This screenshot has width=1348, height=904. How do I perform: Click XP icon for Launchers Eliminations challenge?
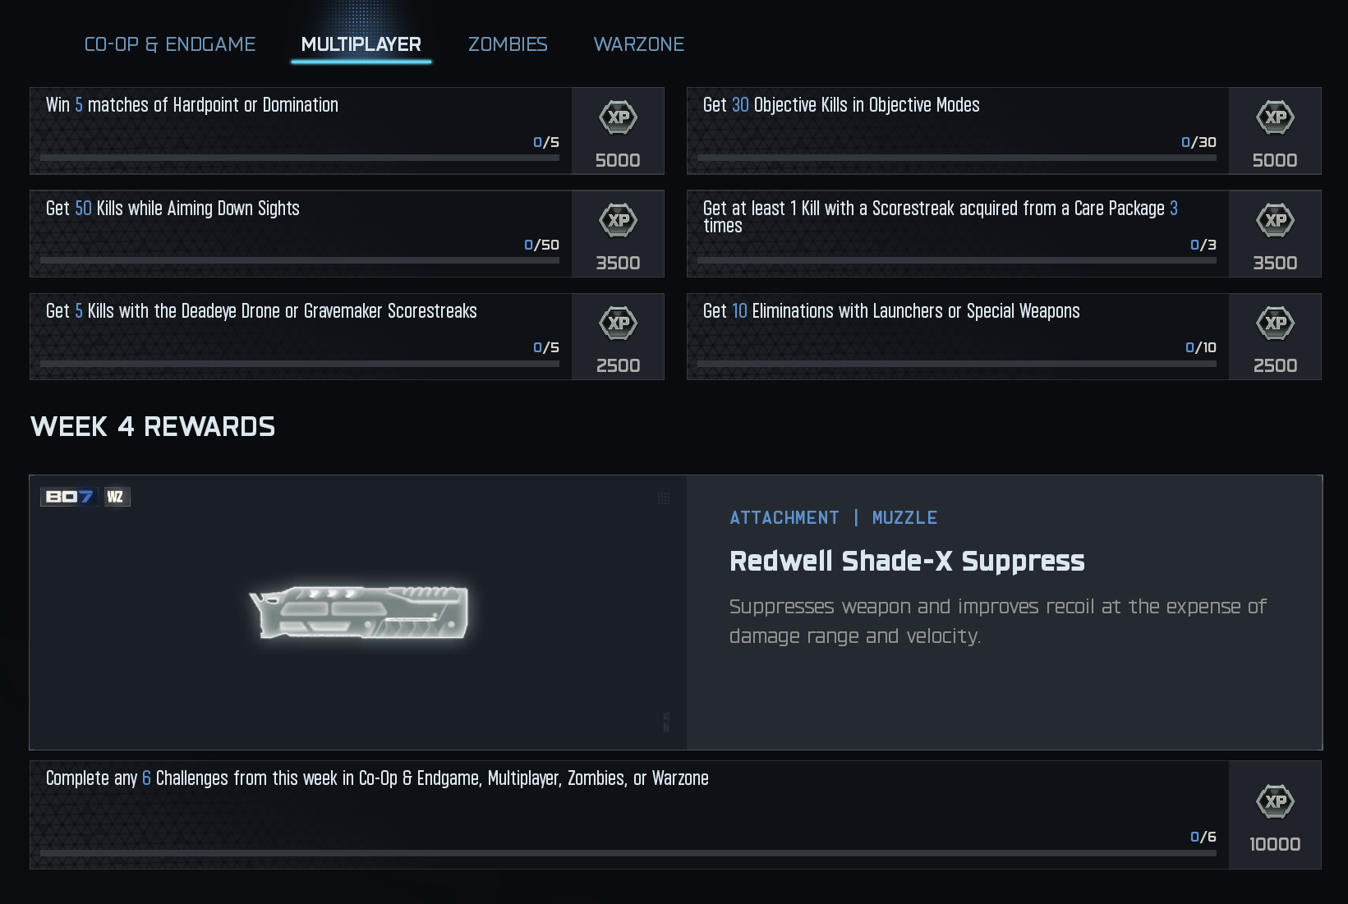pyautogui.click(x=1275, y=323)
